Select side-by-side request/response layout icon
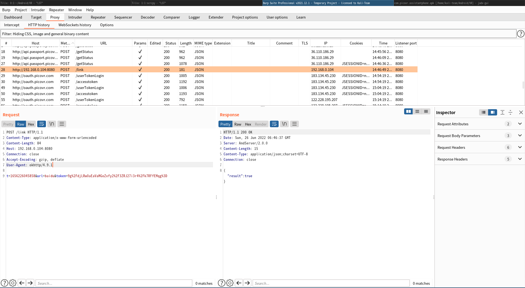Image resolution: width=525 pixels, height=288 pixels. 409,111
